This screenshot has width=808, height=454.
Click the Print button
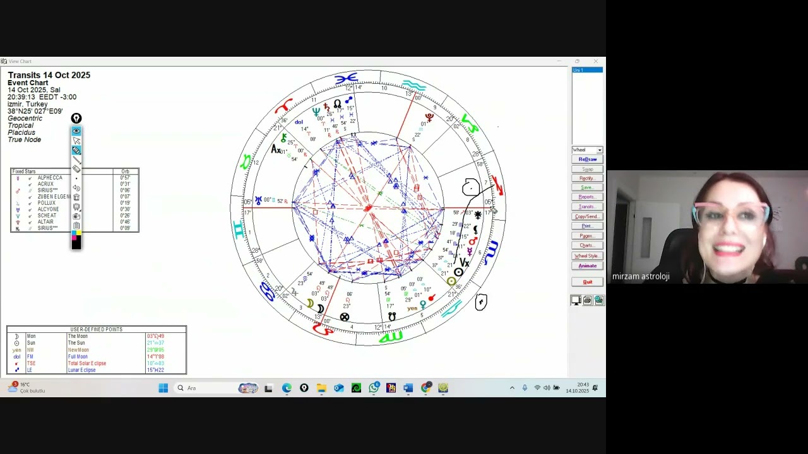click(x=587, y=226)
